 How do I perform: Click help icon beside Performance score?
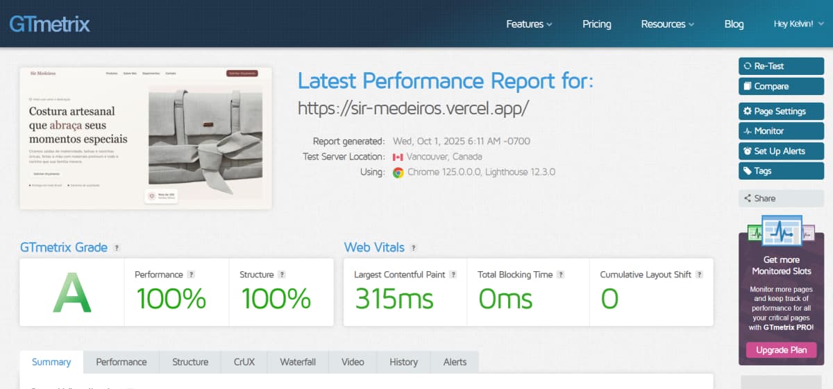pos(191,275)
